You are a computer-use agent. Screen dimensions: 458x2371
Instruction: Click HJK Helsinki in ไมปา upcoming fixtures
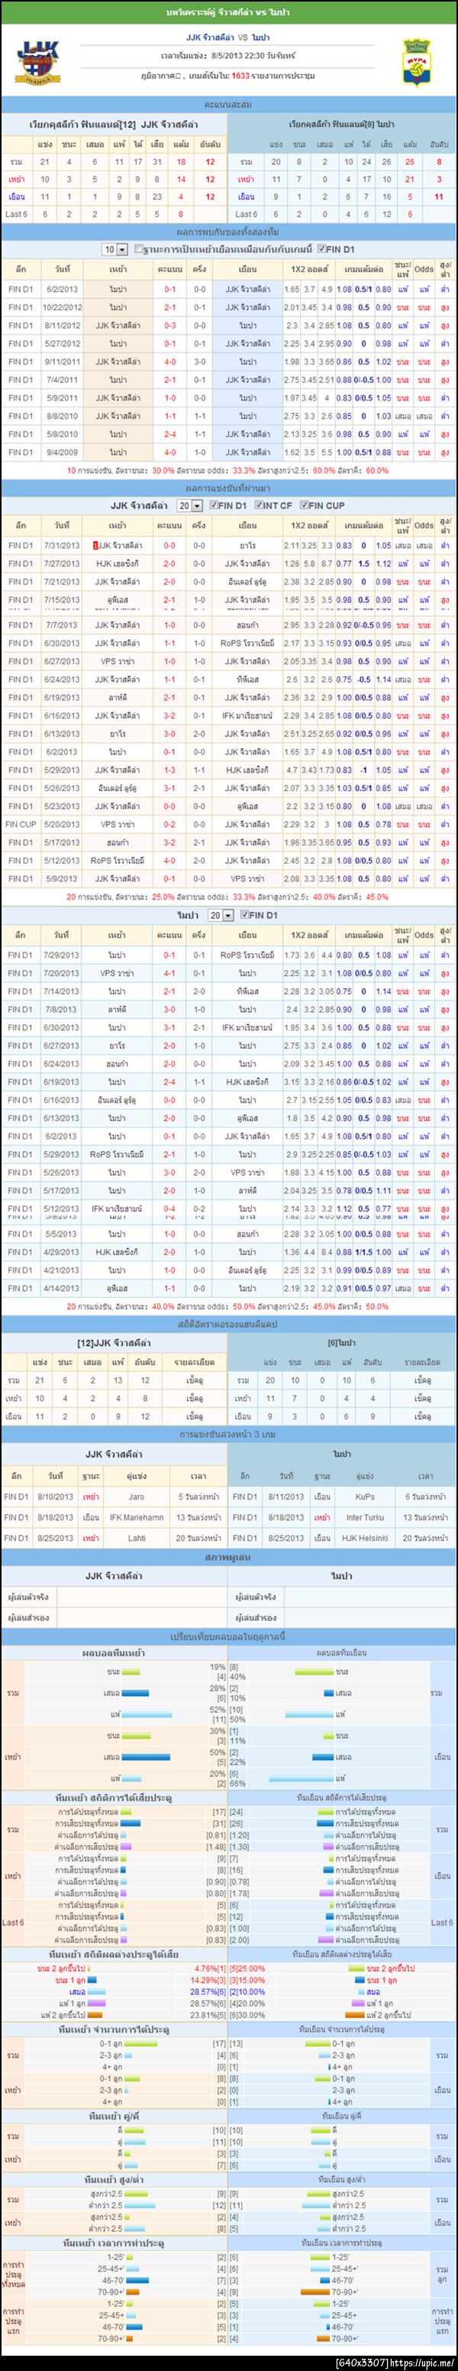364,1537
